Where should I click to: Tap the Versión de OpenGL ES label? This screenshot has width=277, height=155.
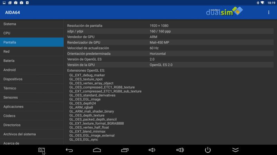[84, 59]
